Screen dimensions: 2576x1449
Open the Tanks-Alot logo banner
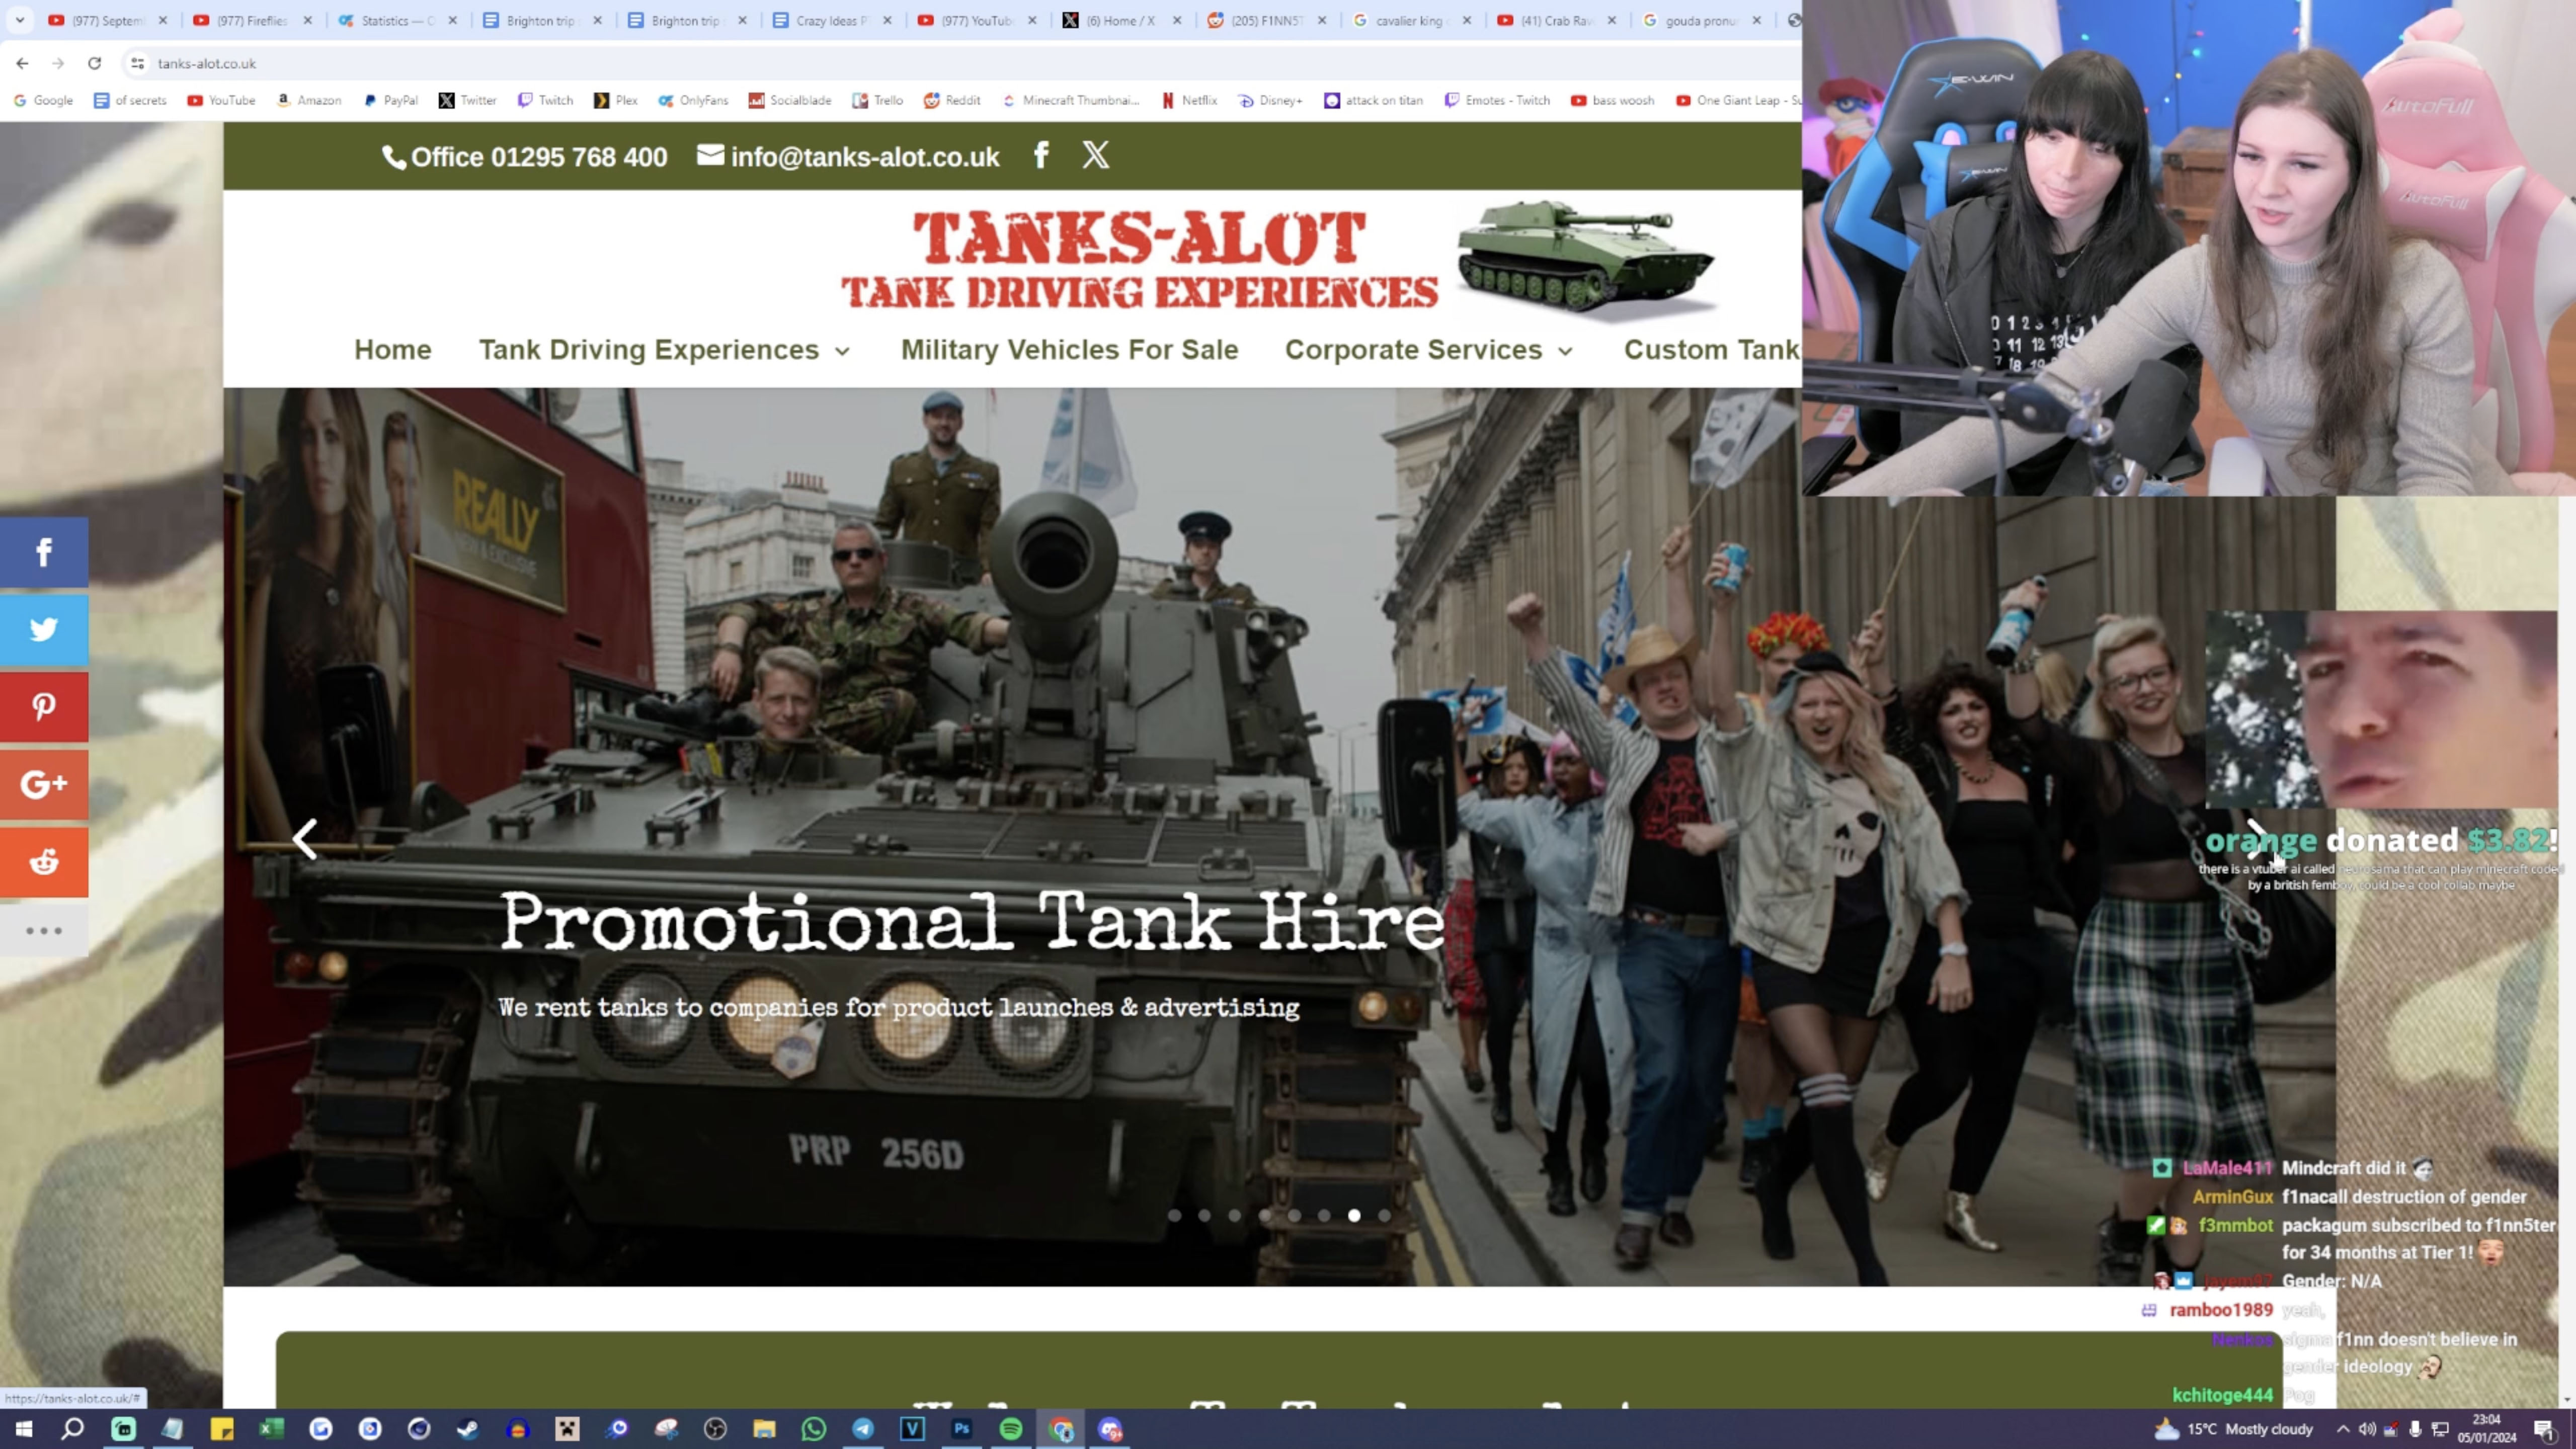(x=1280, y=262)
